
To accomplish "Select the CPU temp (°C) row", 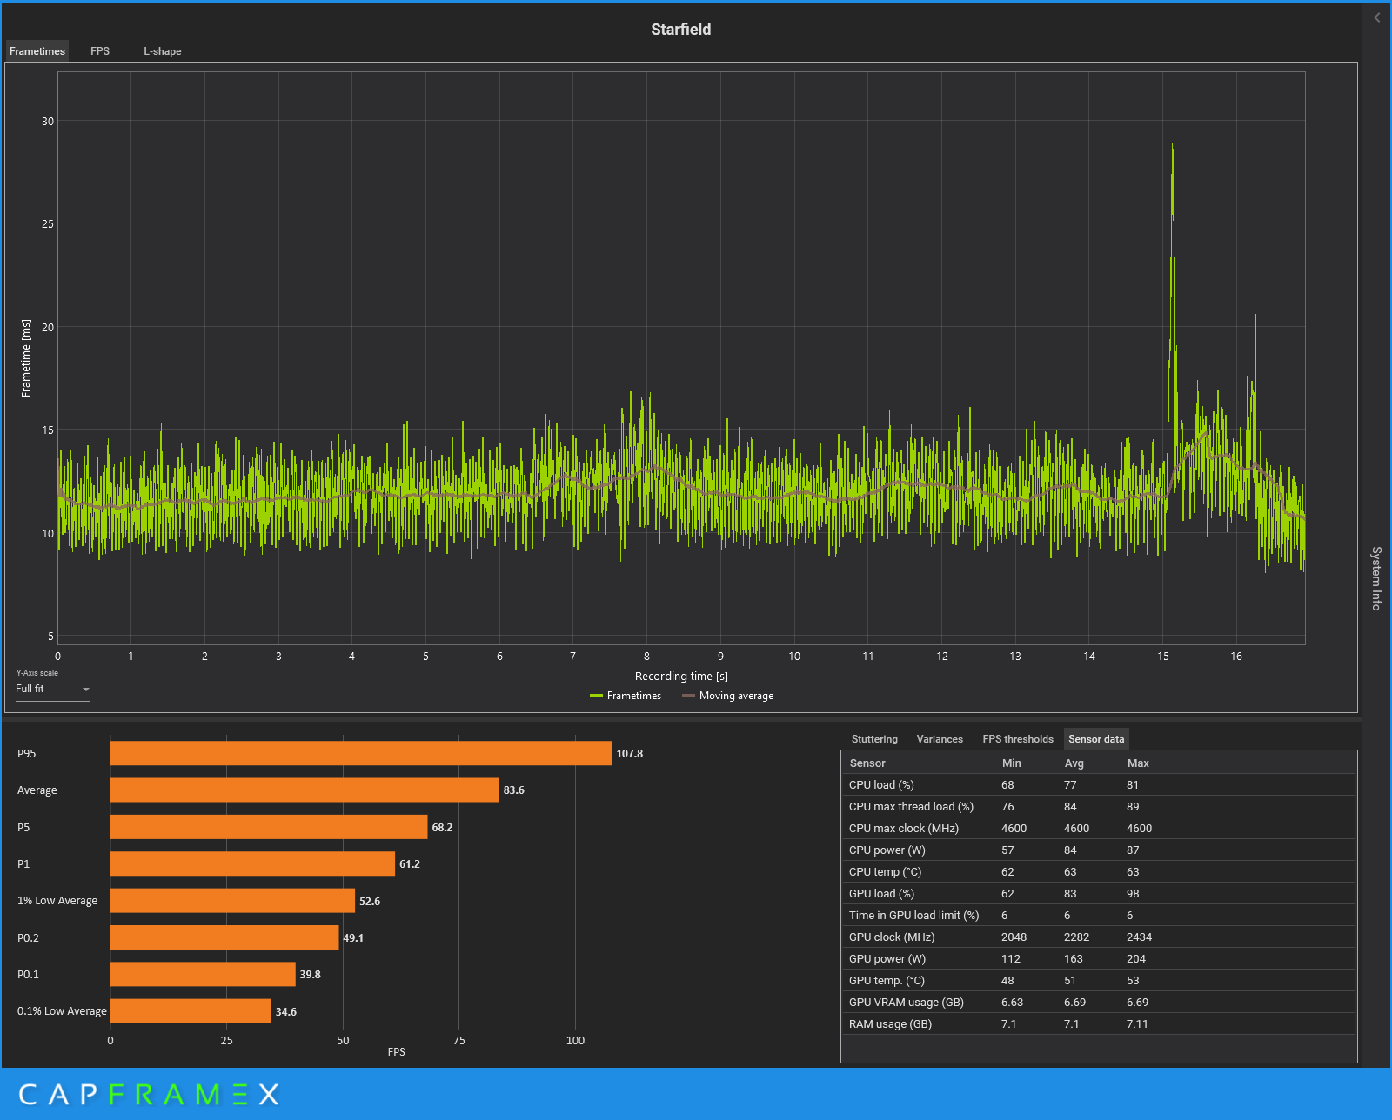I will tap(1099, 871).
